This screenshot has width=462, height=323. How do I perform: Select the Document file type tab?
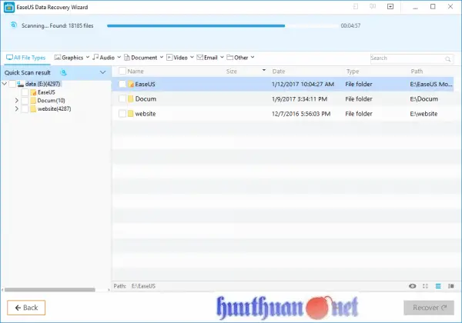click(x=141, y=58)
